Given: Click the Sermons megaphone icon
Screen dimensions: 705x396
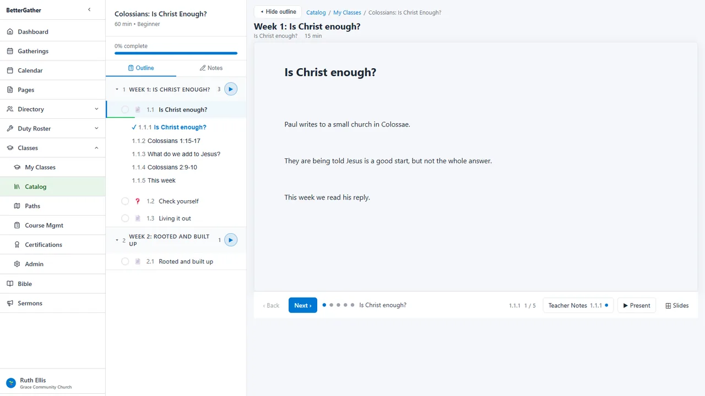Looking at the screenshot, I should 10,303.
